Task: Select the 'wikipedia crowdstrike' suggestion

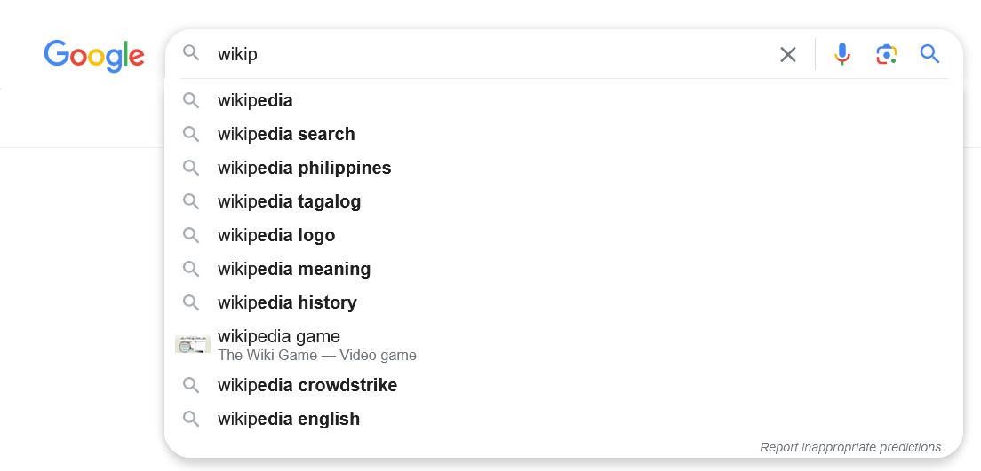Action: click(307, 385)
